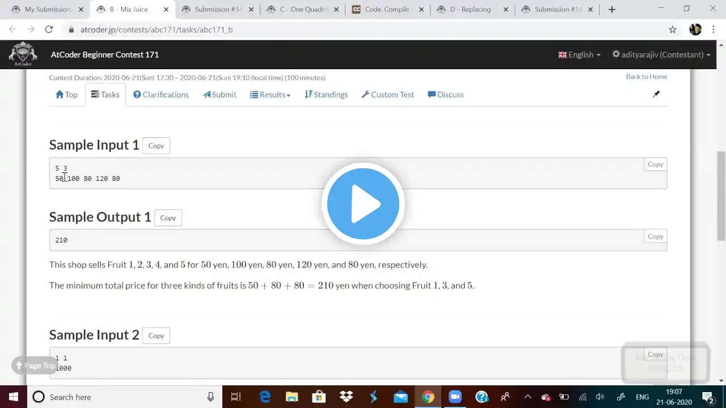Open the Discuss page
The image size is (726, 408).
(446, 95)
